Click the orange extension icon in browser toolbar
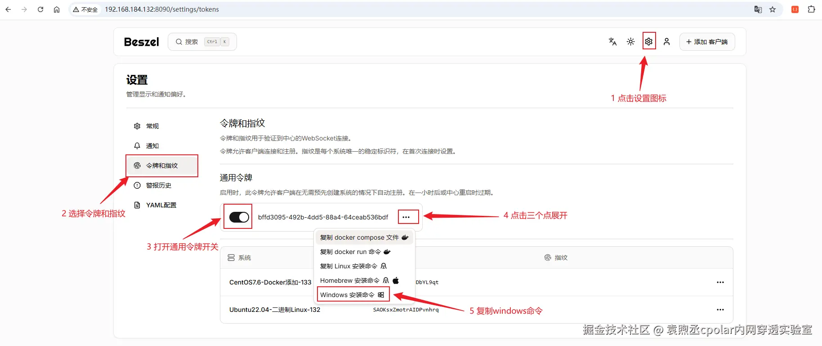This screenshot has width=822, height=346. click(795, 9)
